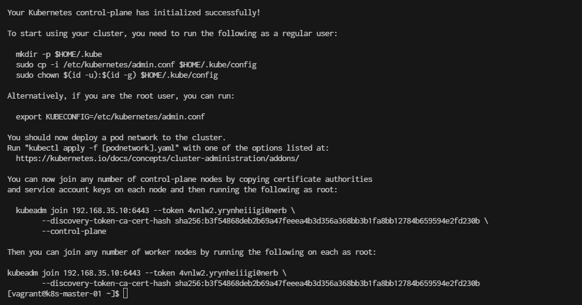Click the 'and service account keys on each node' line
Viewport: 582px width, 305px height.
point(172,190)
